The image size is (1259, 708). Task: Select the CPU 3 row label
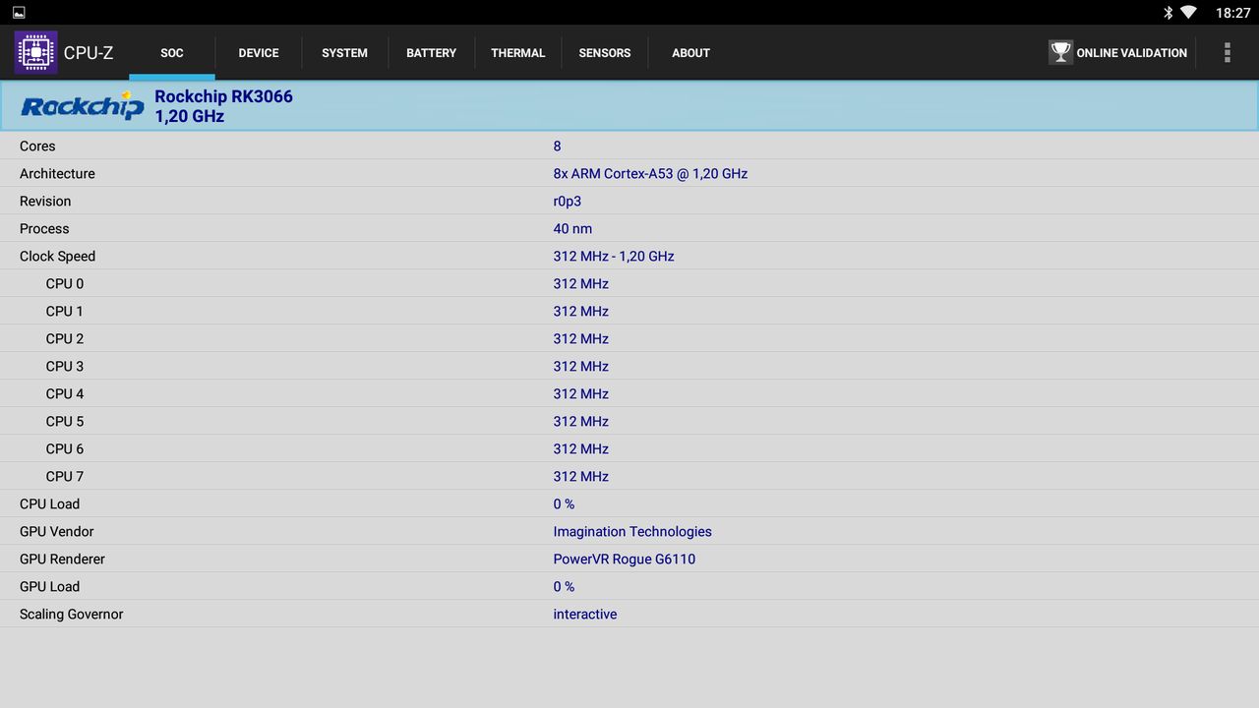pyautogui.click(x=65, y=366)
